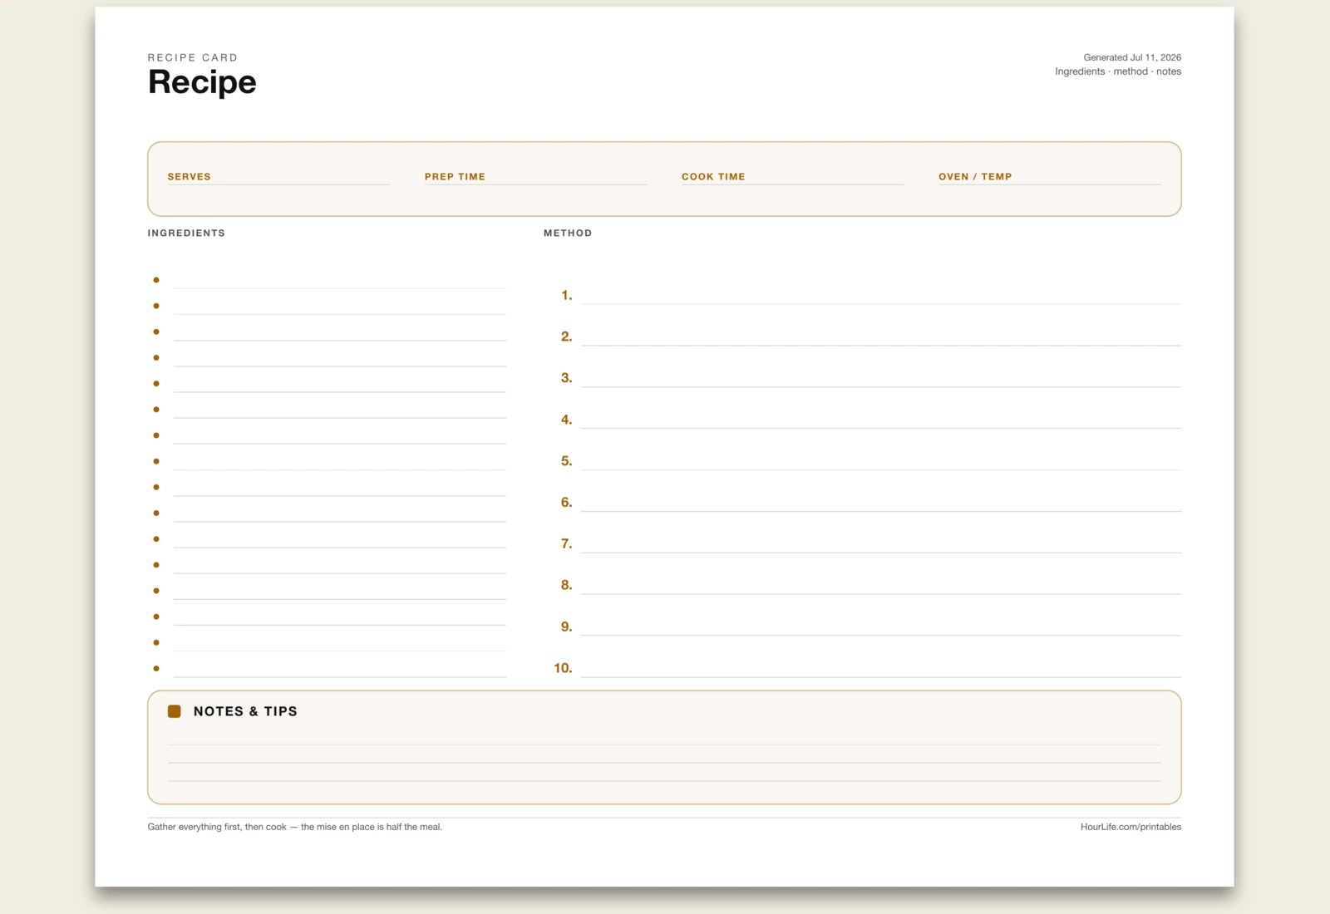Click method step number 8.
The width and height of the screenshot is (1330, 914).
tap(566, 585)
